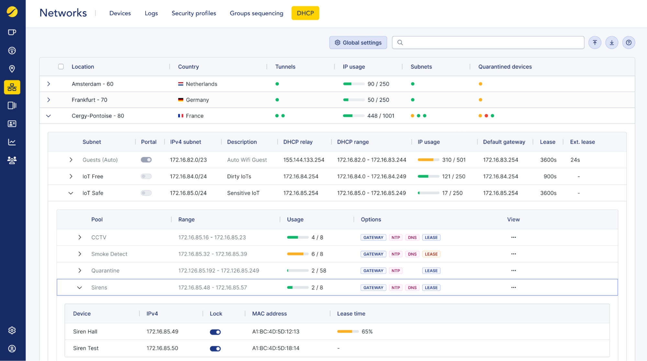Image resolution: width=647 pixels, height=361 pixels.
Task: Open the devices panel icon below the network icon
Action: 12,105
